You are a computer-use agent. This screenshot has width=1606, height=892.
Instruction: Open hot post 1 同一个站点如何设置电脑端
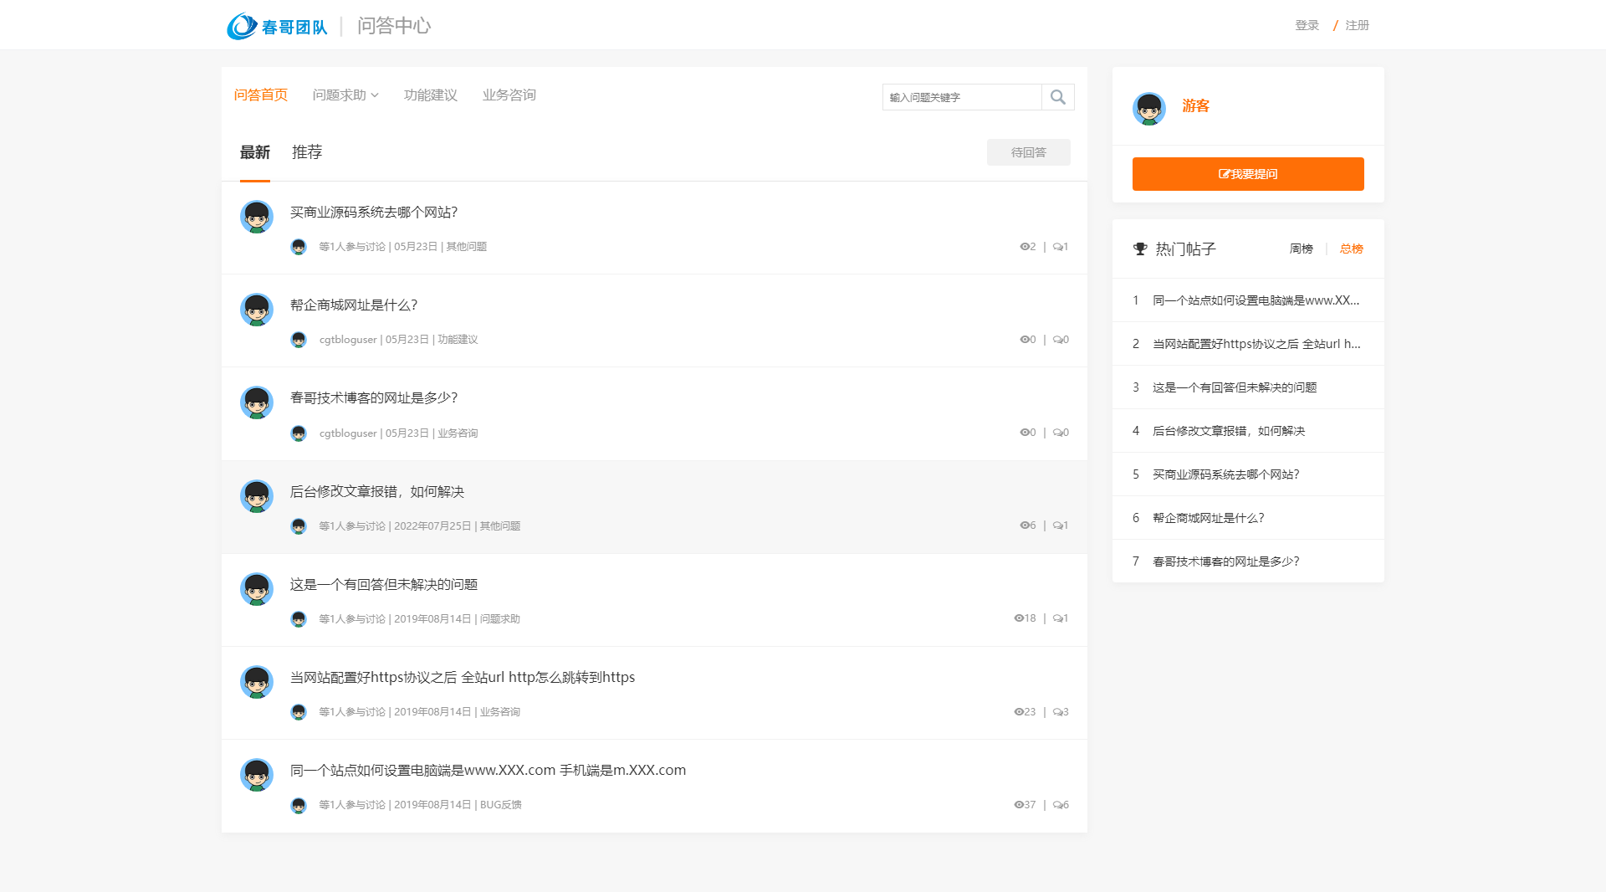point(1256,300)
